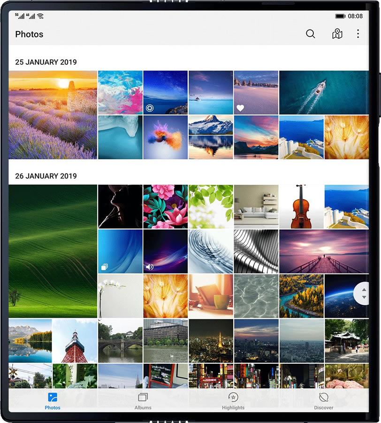Select the Photos tab icon
381x423 pixels.
pos(53,397)
